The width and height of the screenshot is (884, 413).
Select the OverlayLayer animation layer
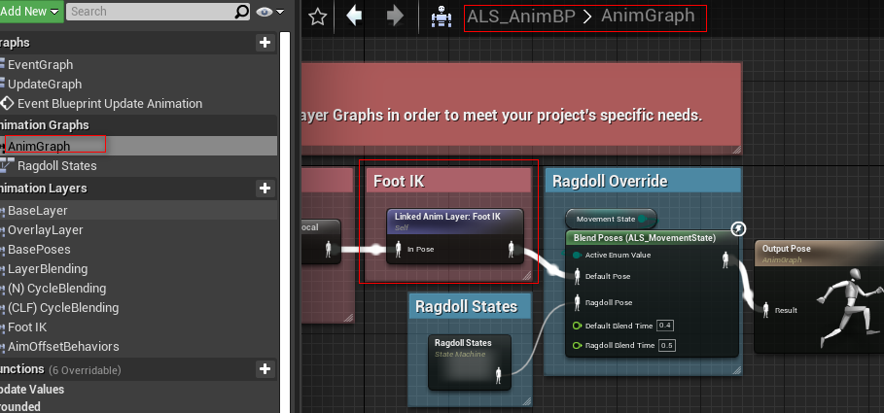click(x=46, y=230)
